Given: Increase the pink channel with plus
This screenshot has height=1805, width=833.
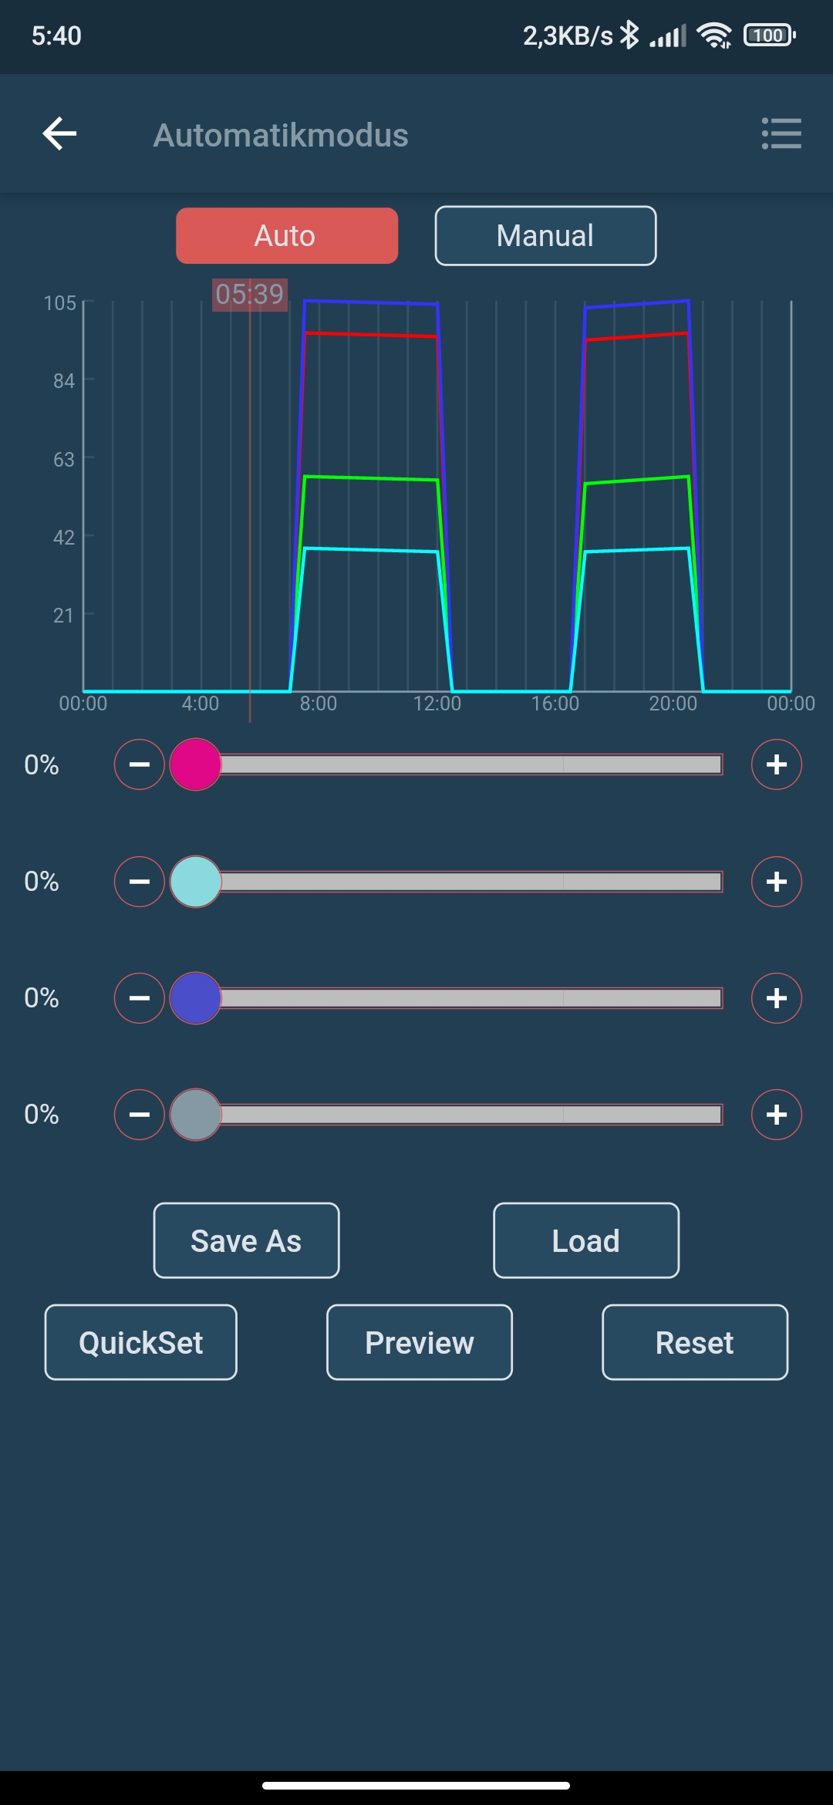Looking at the screenshot, I should pos(776,764).
